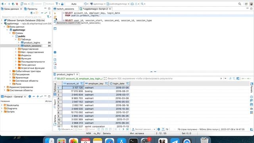Go to the next result page arrow
254x143 pixels.
click(123, 129)
